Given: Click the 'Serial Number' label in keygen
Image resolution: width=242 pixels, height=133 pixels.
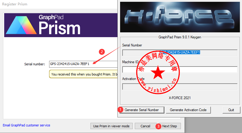Looking at the screenshot, I should pos(132,45).
